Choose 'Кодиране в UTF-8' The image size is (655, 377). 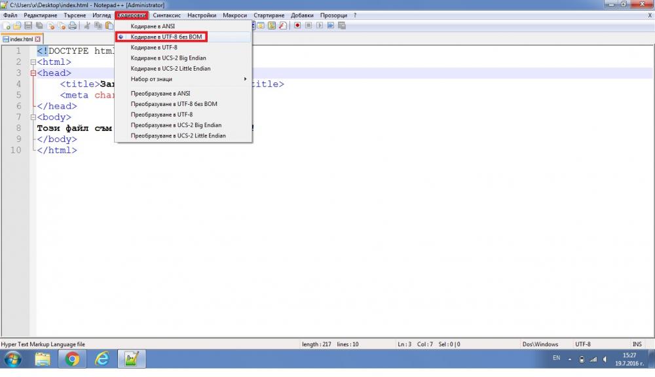click(183, 48)
